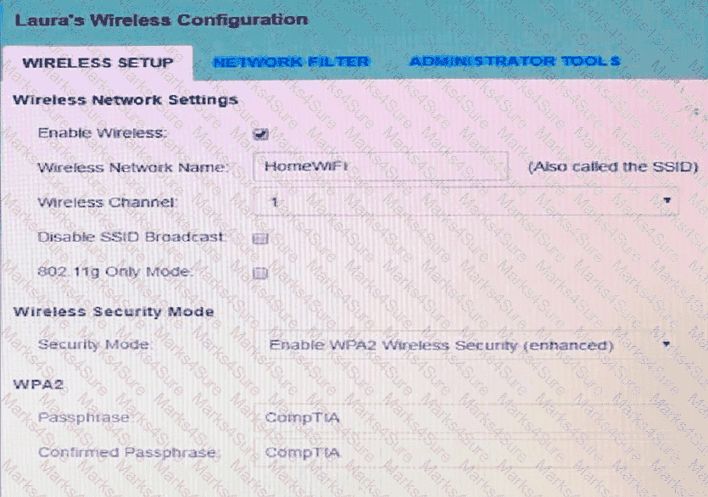The image size is (708, 497).
Task: Click the "Wireless Channel:" label text
Action: tap(108, 203)
